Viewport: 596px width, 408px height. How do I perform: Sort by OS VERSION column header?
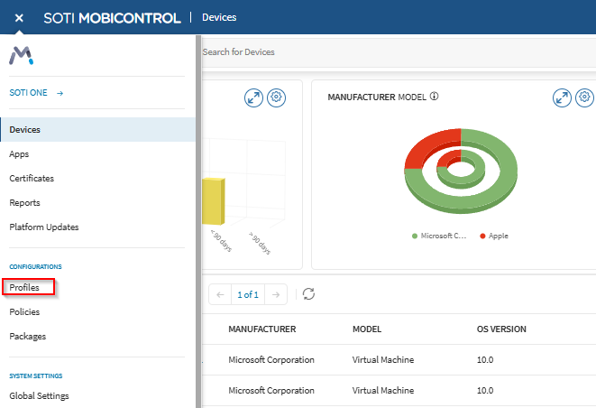tap(501, 329)
